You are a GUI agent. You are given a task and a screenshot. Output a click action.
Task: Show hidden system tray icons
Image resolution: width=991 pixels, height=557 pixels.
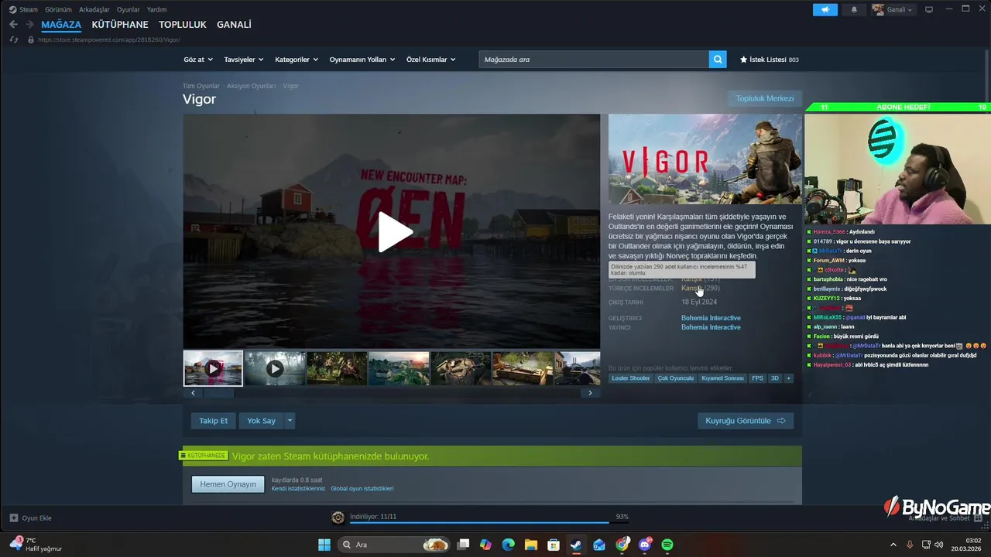pos(893,545)
